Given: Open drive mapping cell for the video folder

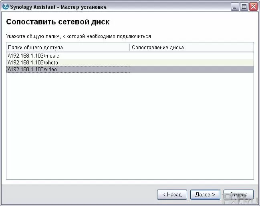Looking at the screenshot, I should coord(191,70).
